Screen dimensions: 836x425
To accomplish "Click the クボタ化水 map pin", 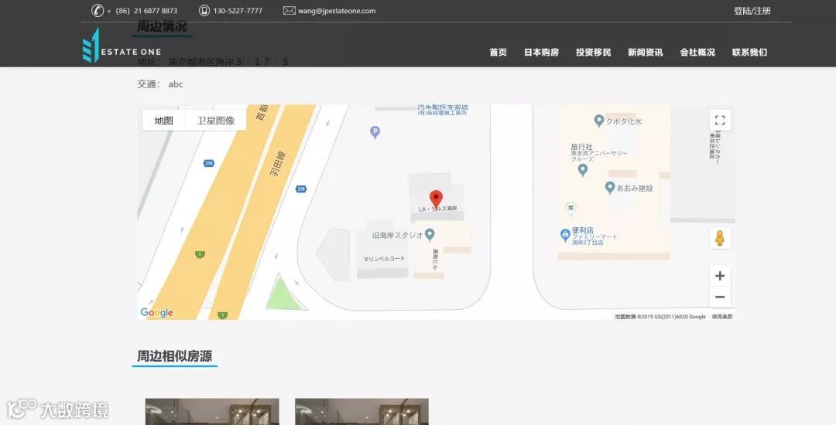I will coord(598,121).
